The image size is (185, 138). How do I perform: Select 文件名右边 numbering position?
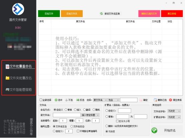coord(72,126)
